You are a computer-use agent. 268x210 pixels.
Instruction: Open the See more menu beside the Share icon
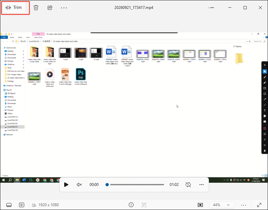tap(64, 8)
